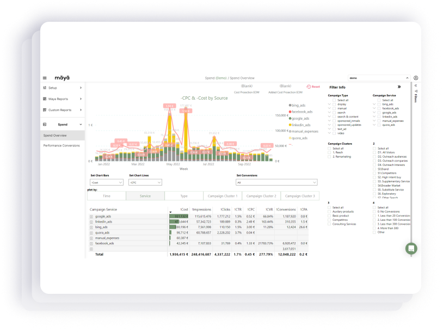Click the Spend (Demo) breadcrumb

(216, 78)
